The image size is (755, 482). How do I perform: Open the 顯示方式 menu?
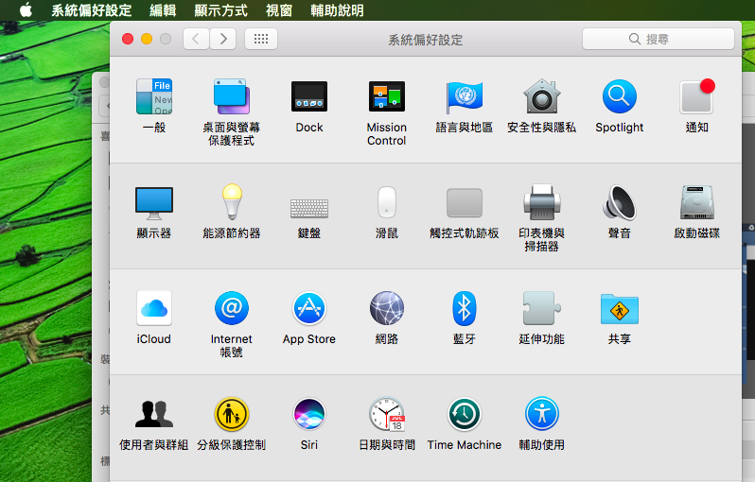pos(221,10)
